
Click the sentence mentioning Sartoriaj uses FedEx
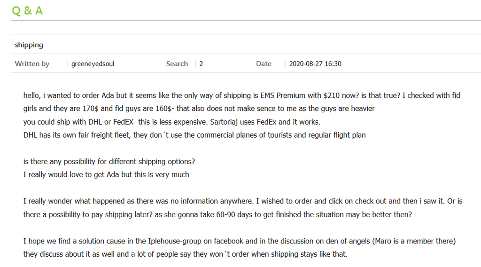pyautogui.click(x=265, y=122)
